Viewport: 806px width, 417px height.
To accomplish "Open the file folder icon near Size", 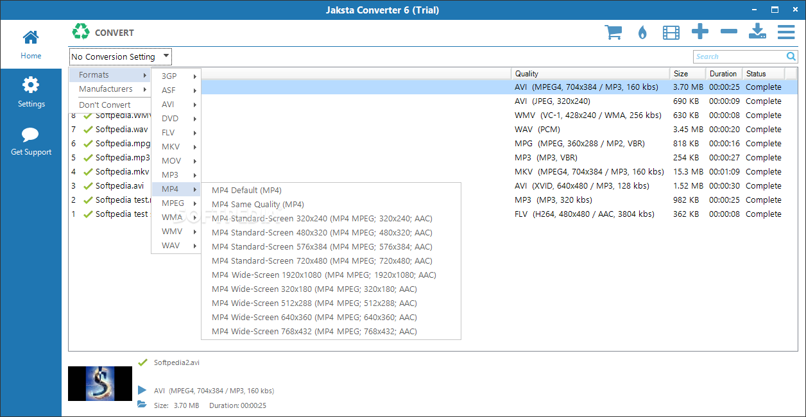I will pos(142,405).
